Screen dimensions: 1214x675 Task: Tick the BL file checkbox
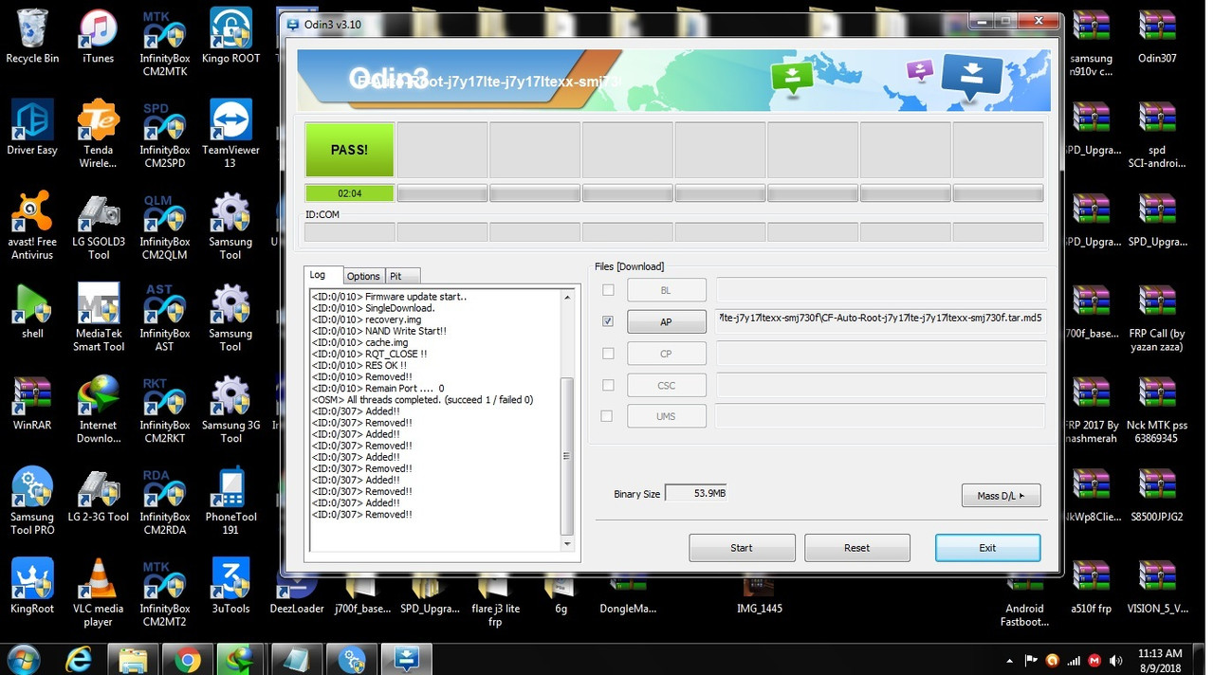(608, 289)
